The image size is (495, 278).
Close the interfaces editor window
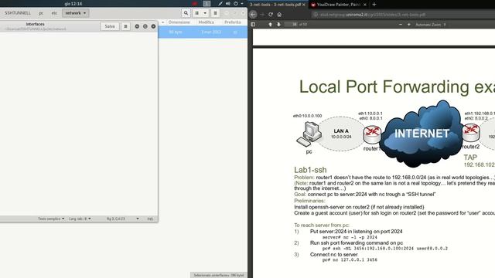coord(153,26)
